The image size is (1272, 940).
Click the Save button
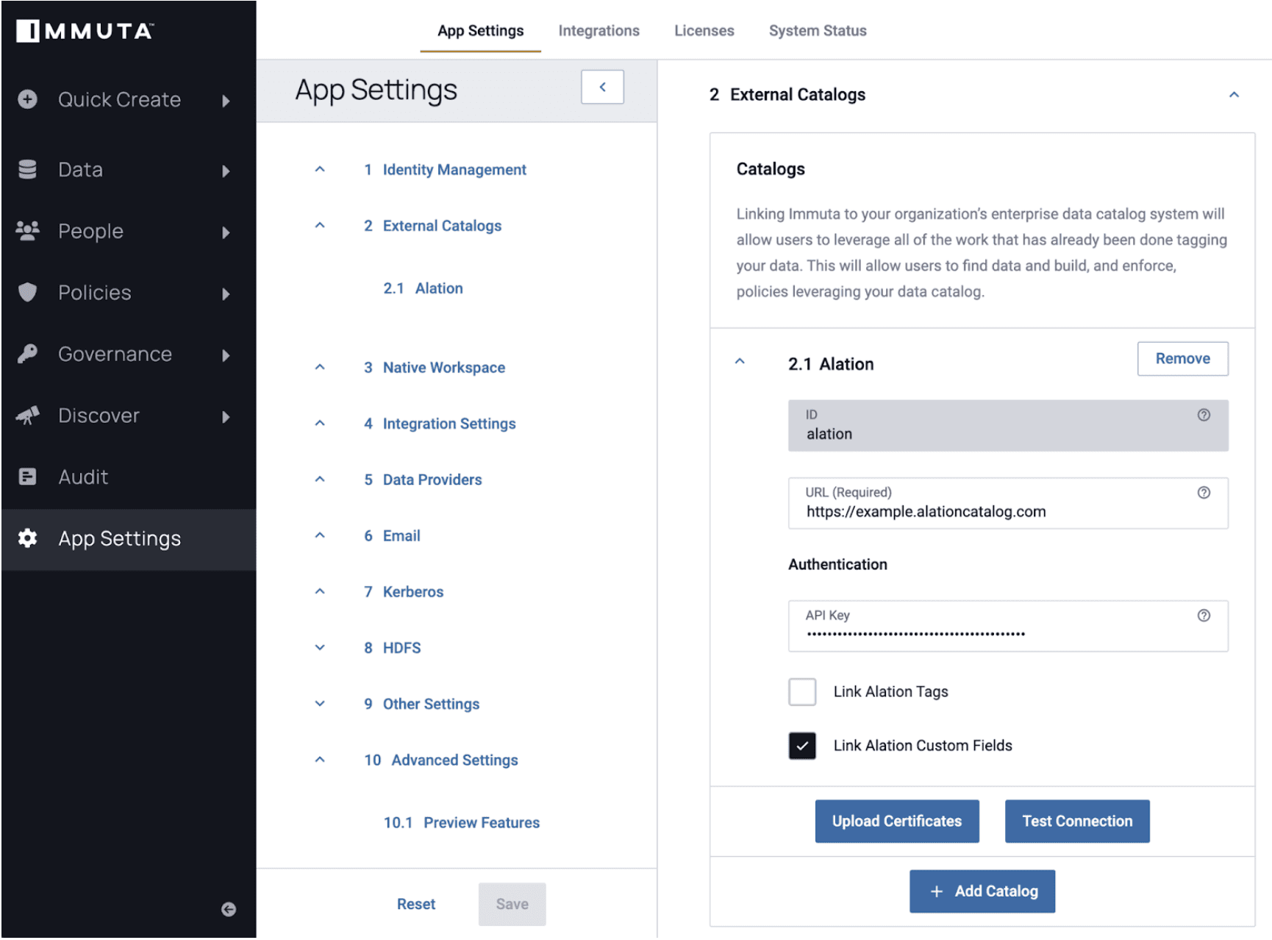pyautogui.click(x=512, y=905)
